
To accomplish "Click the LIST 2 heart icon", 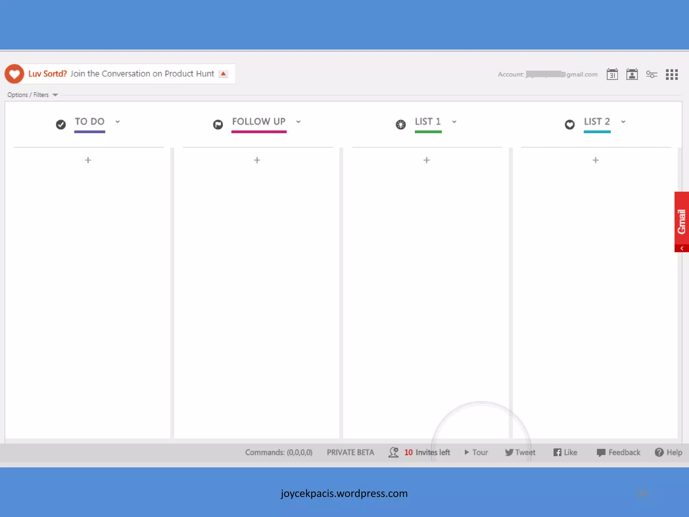I will [570, 125].
